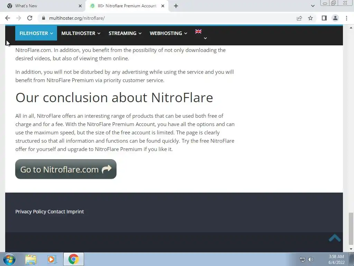Expand the language chevron below flag
Screen dimensions: 354x266
tap(205, 38)
